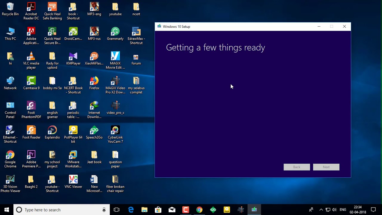Screen dimensions: 382x215
Task: Select the ncert folder icon
Action: (x=136, y=9)
